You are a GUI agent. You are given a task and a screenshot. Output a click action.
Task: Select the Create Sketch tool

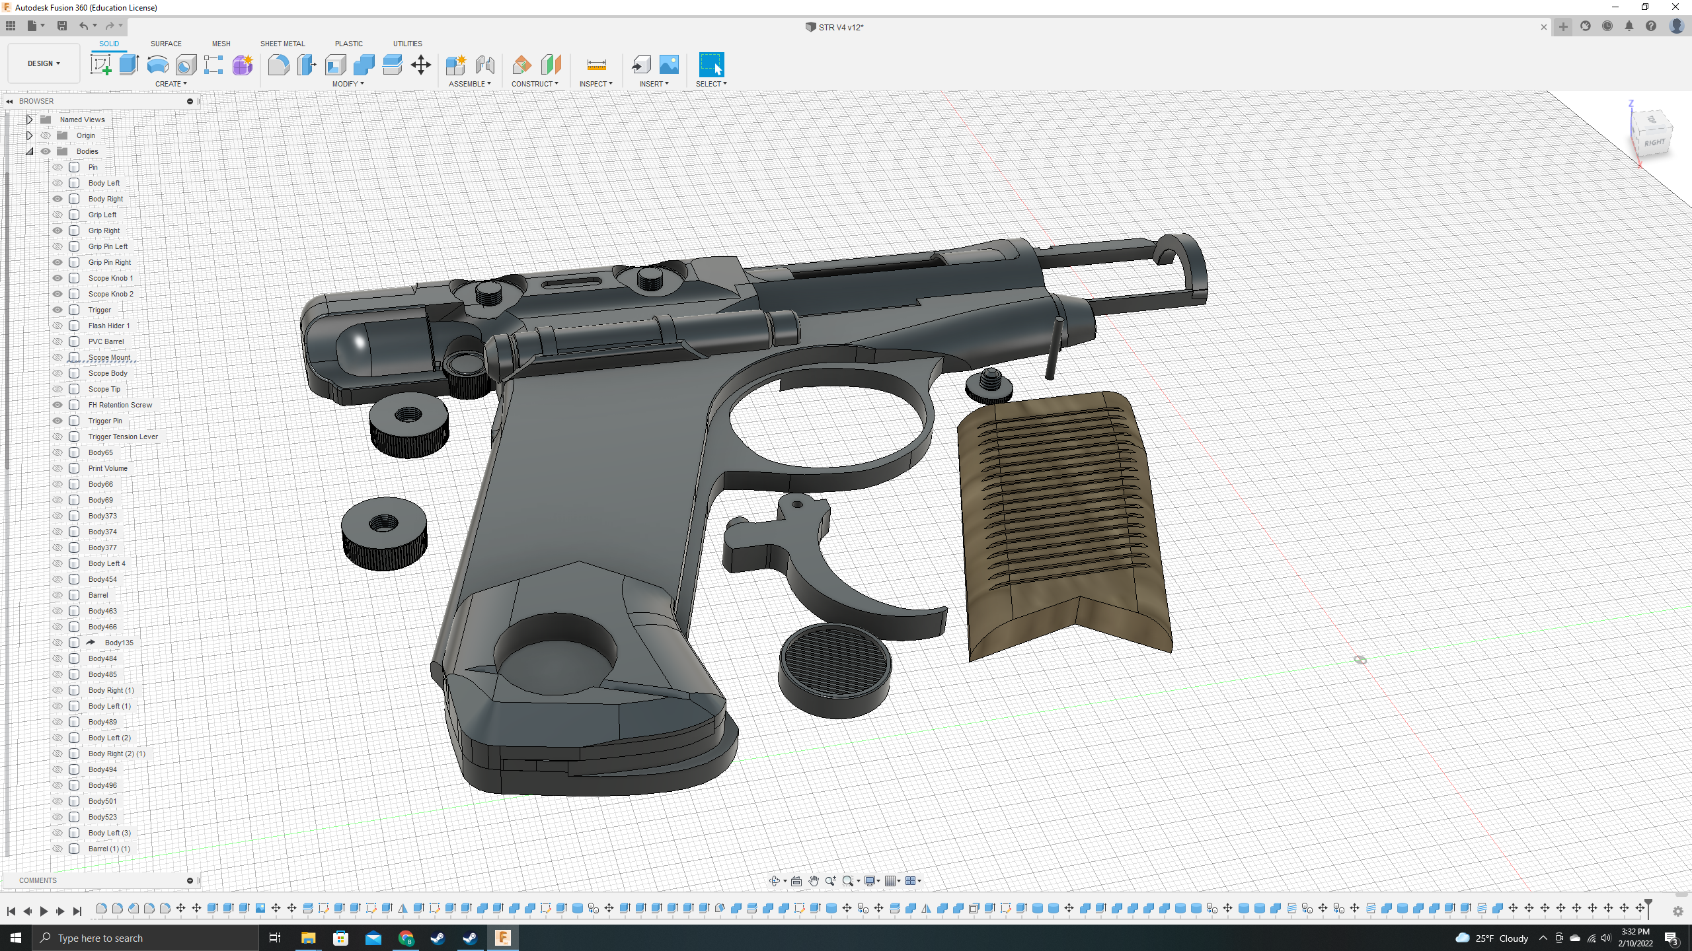(x=100, y=65)
